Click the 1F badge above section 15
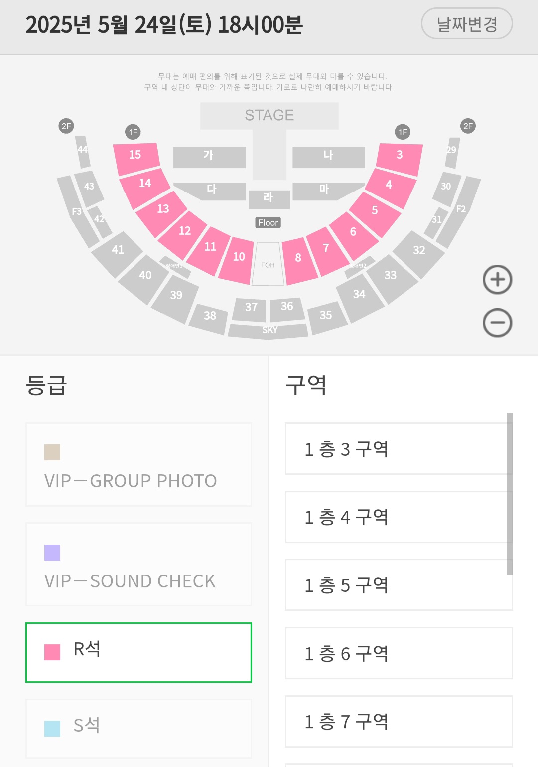 click(133, 132)
